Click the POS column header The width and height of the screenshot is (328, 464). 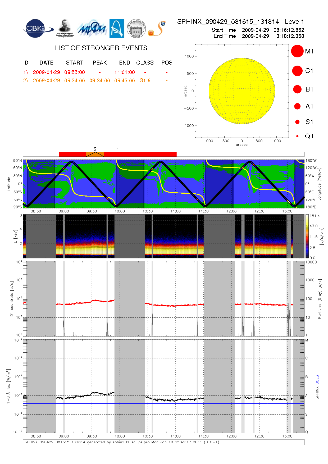(x=167, y=63)
